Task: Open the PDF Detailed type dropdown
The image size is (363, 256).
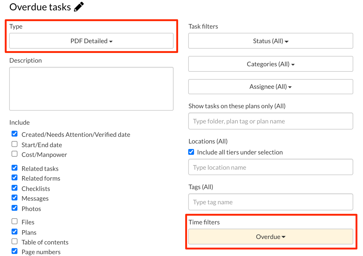Action: pyautogui.click(x=91, y=41)
